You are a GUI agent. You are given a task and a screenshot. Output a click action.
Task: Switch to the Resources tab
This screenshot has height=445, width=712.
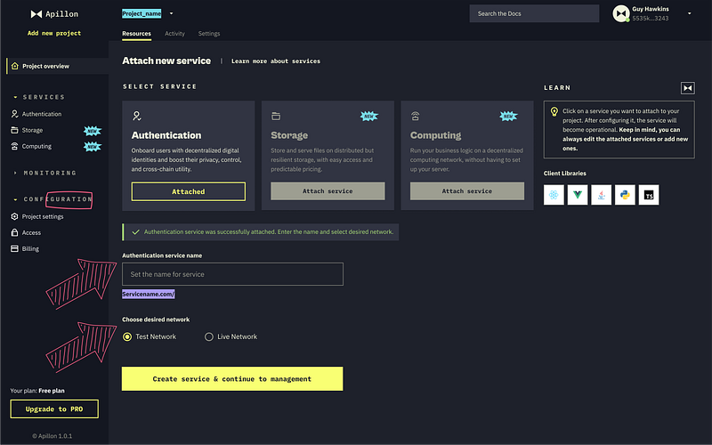pos(137,34)
